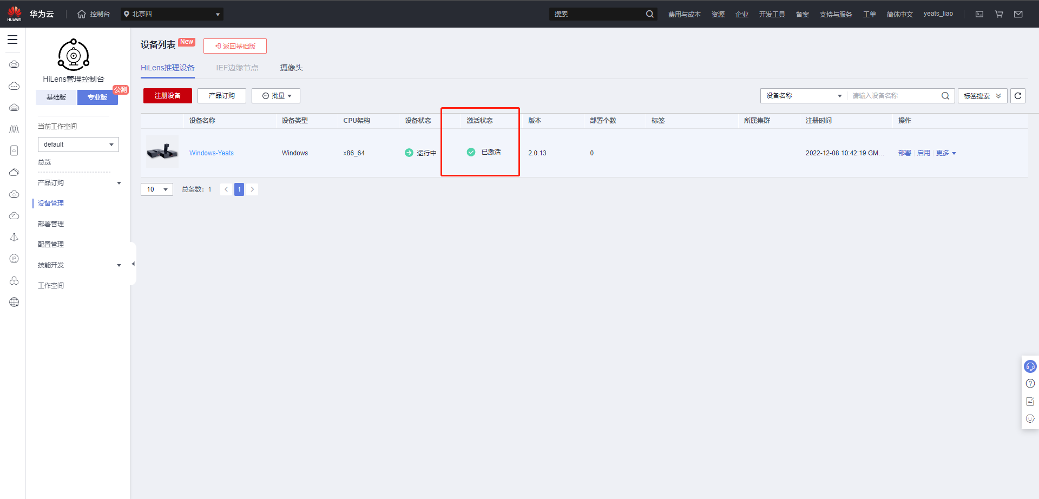Open the message mail icon
The image size is (1039, 499).
pos(1018,14)
